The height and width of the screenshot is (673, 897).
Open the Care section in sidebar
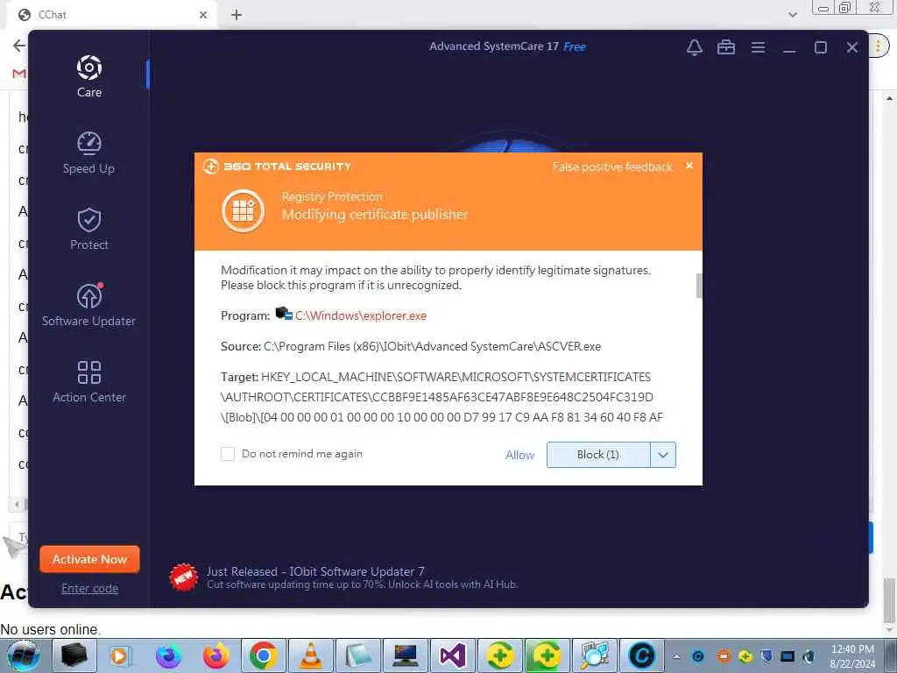(89, 76)
